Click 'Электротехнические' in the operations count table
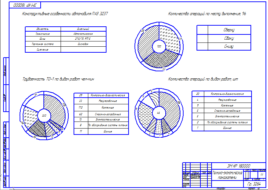This screenshot has height=190, width=268. point(228,117)
